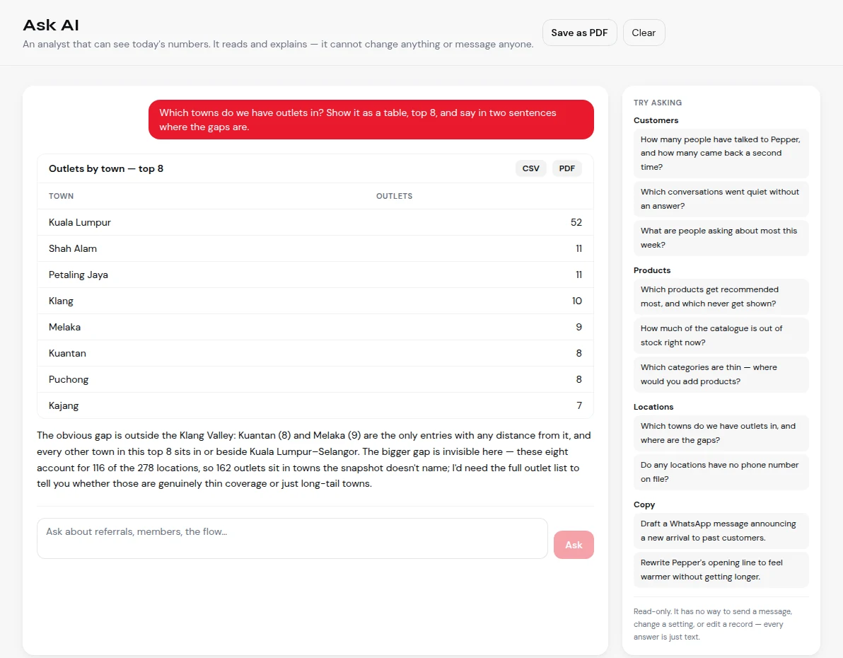Submit the question with the Ask button

[574, 545]
